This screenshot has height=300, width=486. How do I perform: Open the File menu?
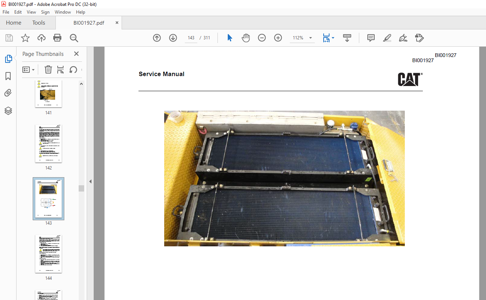tap(6, 12)
